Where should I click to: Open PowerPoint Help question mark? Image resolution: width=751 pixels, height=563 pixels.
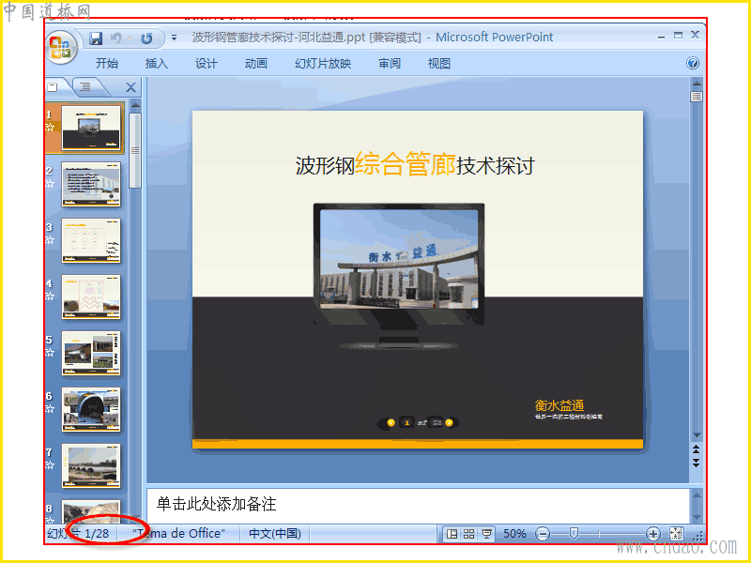coord(693,63)
